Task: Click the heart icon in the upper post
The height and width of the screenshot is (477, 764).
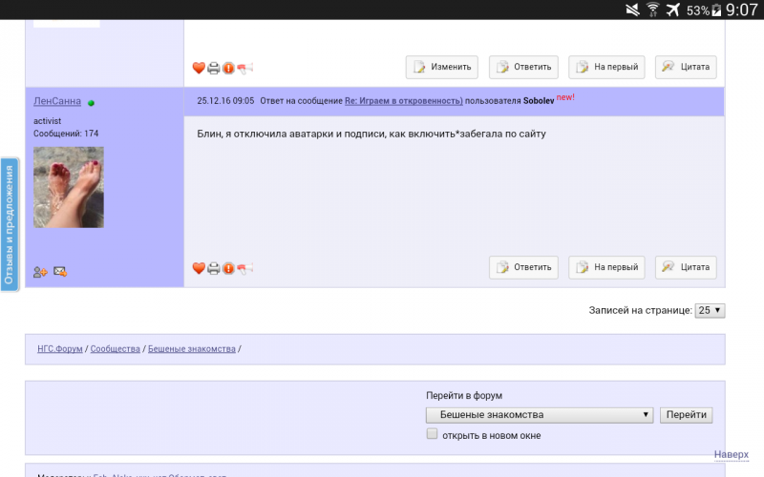Action: tap(199, 68)
